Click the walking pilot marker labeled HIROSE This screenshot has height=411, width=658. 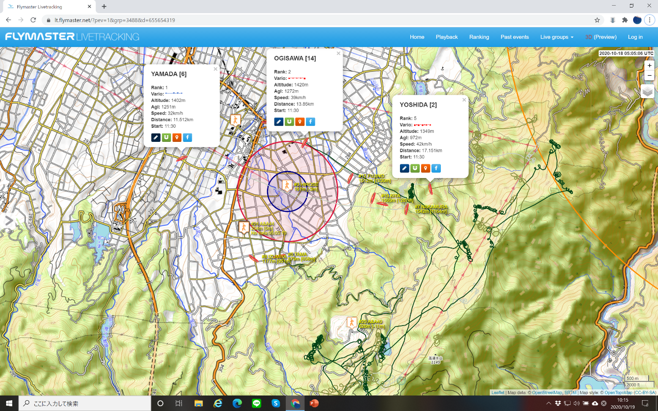[286, 185]
